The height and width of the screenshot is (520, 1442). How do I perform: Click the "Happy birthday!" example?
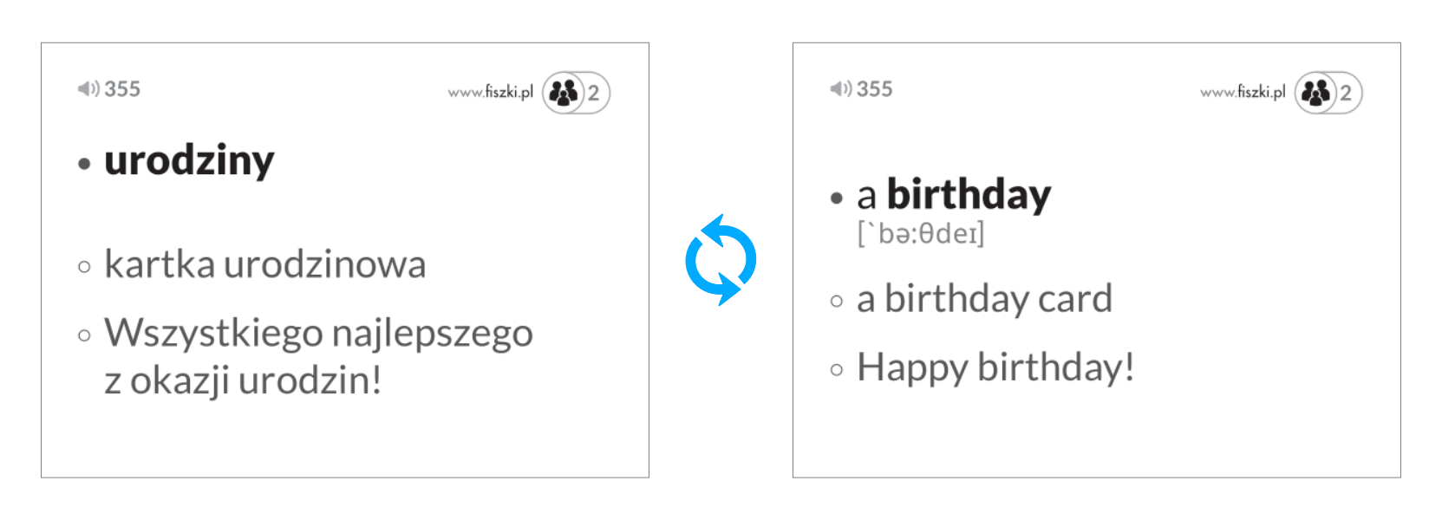(995, 367)
